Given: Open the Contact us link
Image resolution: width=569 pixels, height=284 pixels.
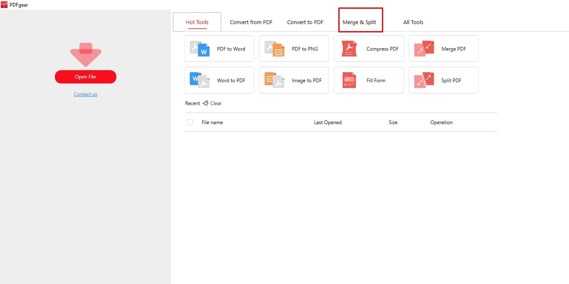Looking at the screenshot, I should pyautogui.click(x=85, y=94).
